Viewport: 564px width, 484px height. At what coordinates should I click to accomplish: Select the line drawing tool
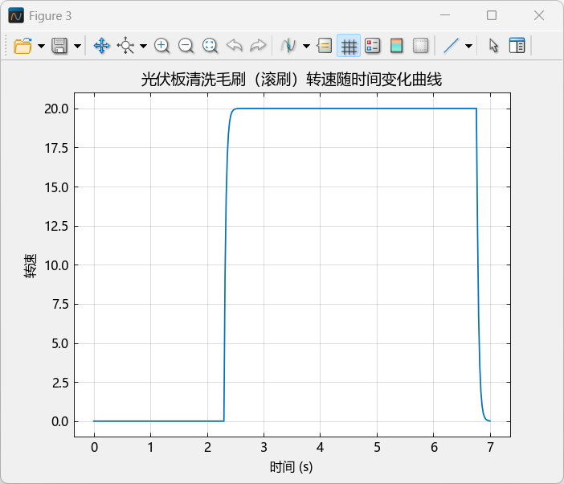(451, 46)
